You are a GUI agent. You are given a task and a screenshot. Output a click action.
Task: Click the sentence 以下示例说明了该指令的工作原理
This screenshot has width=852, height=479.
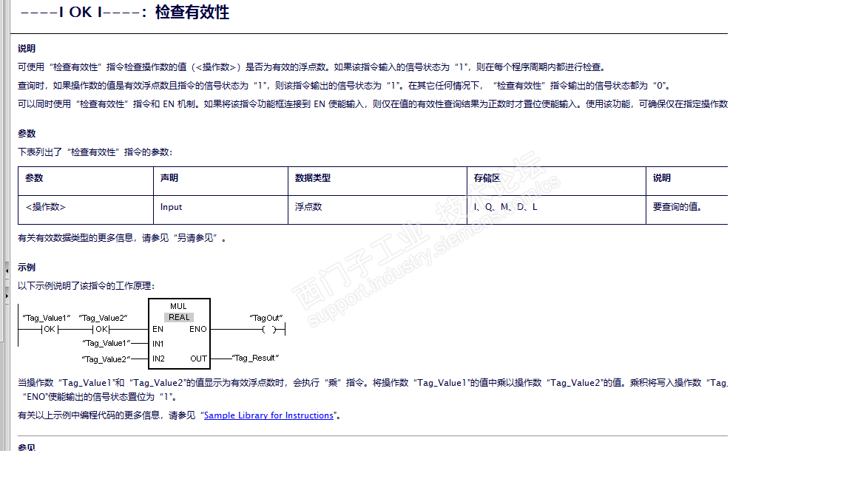click(x=87, y=285)
